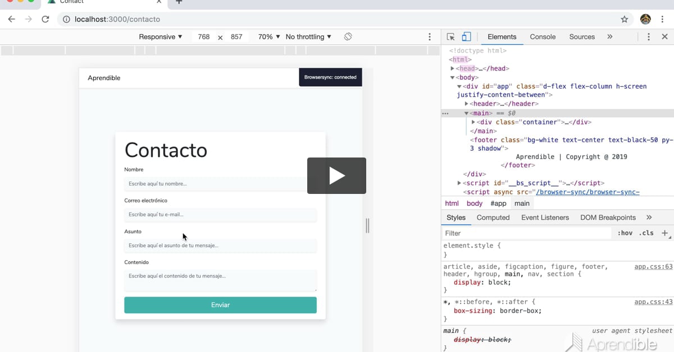Toggle :hov element state panel
674x352 pixels.
(625, 233)
